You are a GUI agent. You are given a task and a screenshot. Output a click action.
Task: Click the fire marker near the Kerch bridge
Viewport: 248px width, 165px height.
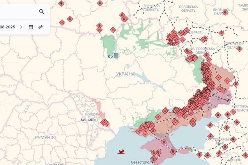pyautogui.click(x=190, y=149)
